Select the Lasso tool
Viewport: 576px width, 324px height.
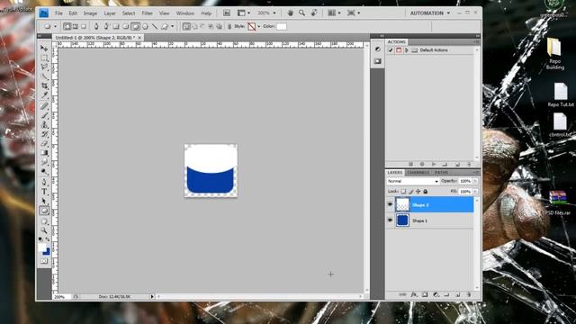coord(44,67)
